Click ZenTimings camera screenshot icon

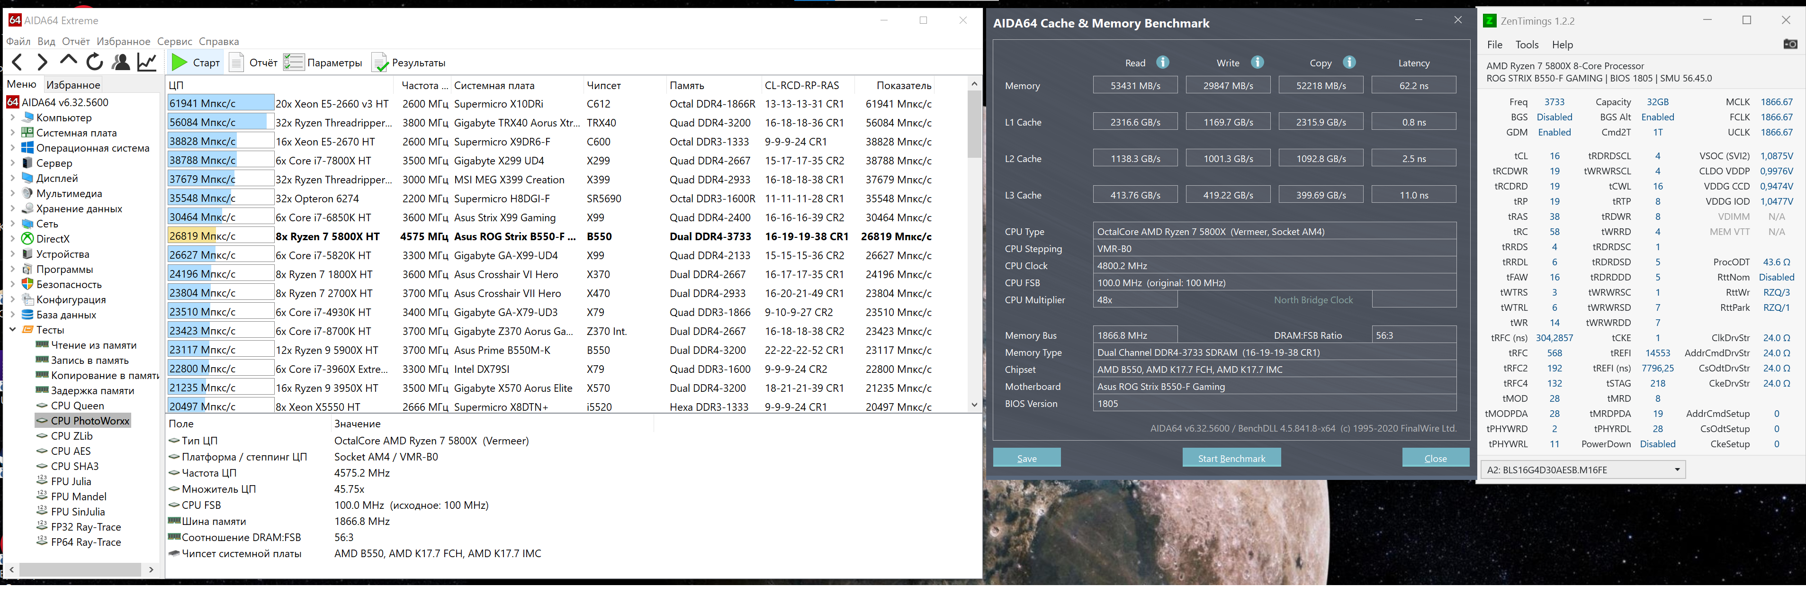tap(1790, 44)
